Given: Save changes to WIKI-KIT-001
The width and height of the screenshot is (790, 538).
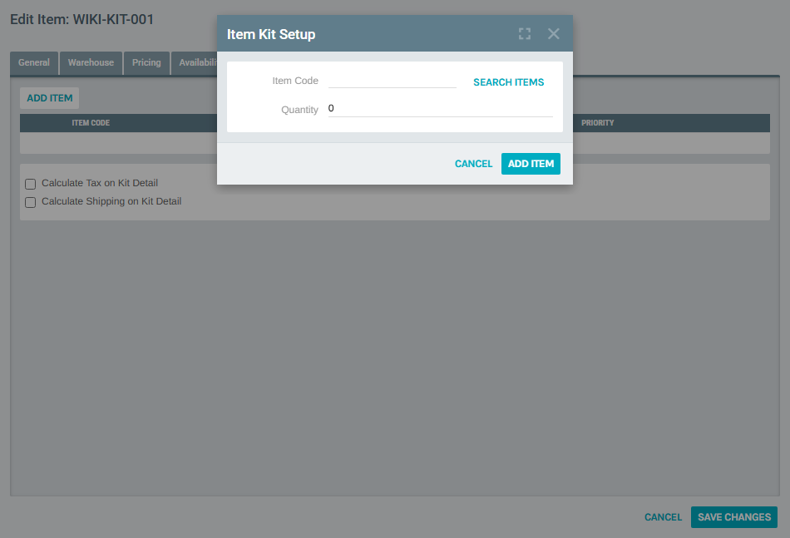Looking at the screenshot, I should point(733,516).
